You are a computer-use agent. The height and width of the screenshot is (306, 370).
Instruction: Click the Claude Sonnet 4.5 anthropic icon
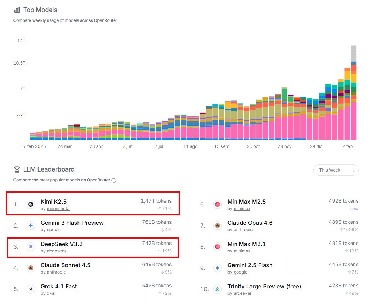31,268
